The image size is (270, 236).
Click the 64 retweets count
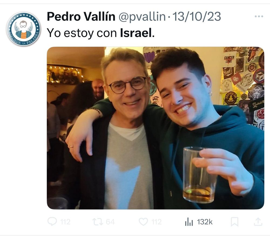coord(110,222)
